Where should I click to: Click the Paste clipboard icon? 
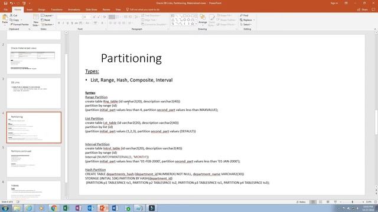point(5,18)
